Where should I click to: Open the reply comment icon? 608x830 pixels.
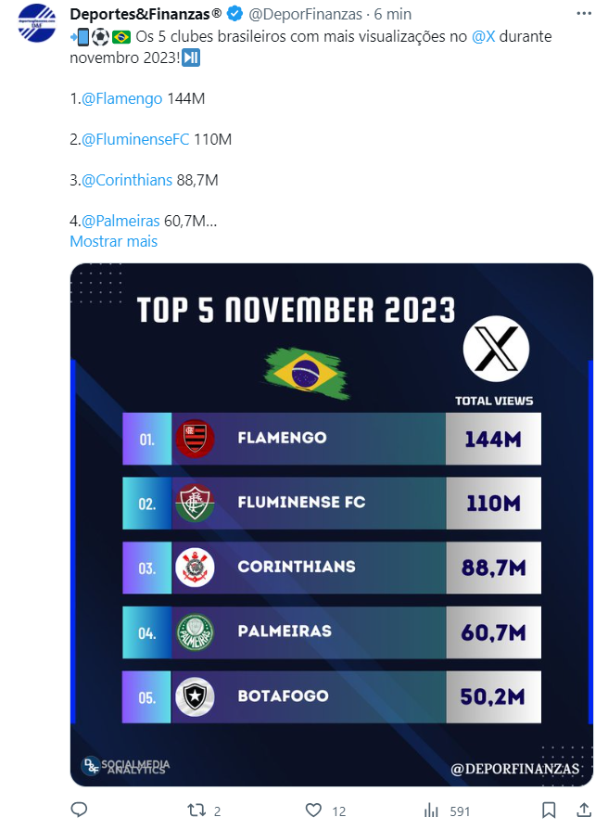click(x=79, y=810)
